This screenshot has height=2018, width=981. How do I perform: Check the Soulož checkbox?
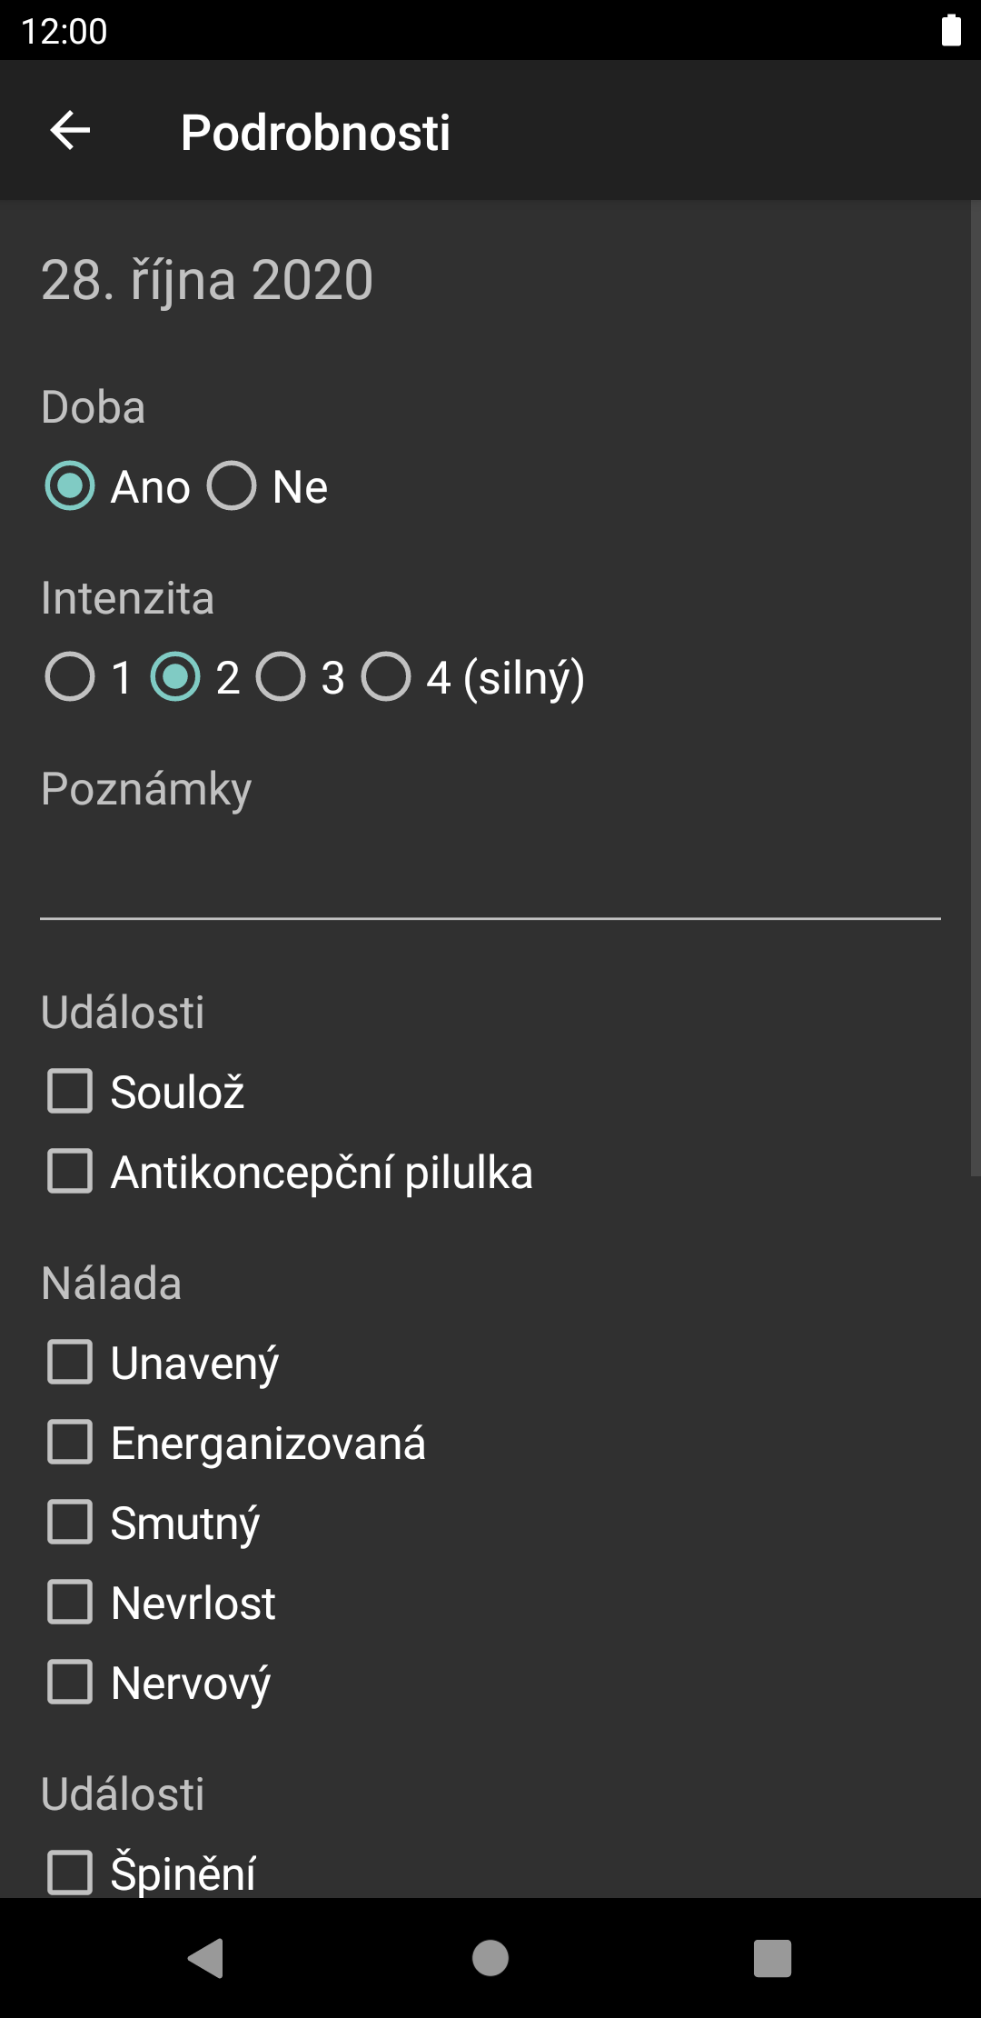(70, 1092)
